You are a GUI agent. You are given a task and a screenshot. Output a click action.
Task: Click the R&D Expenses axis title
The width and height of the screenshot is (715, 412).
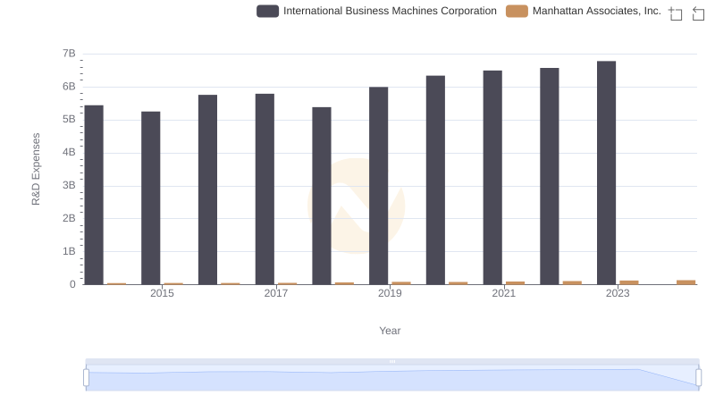click(x=36, y=169)
